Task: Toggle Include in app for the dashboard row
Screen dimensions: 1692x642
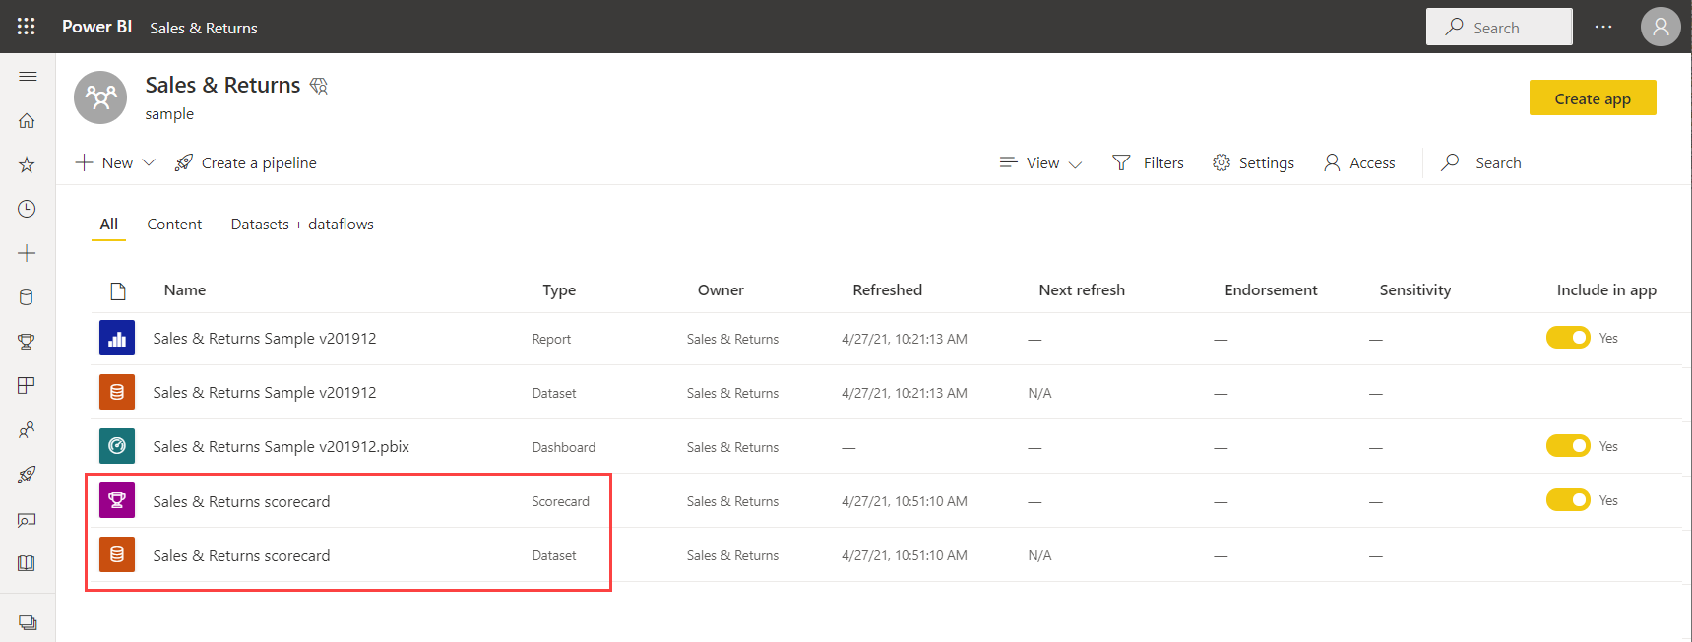Action: click(x=1567, y=446)
